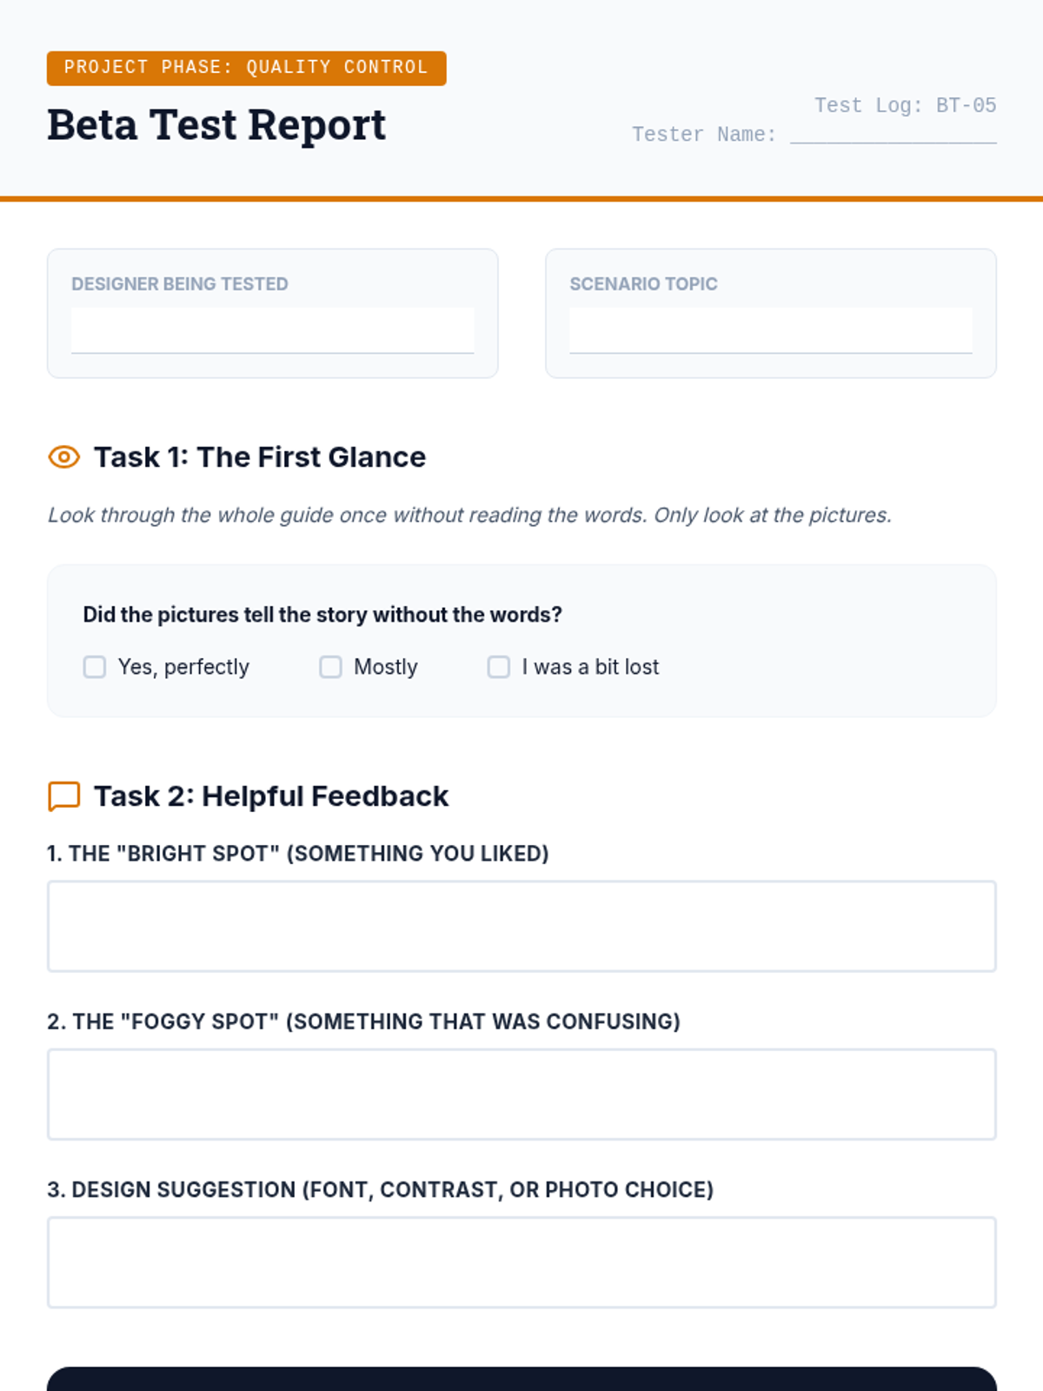
Task: Click the eye icon beside Task 1
Action: click(x=64, y=457)
